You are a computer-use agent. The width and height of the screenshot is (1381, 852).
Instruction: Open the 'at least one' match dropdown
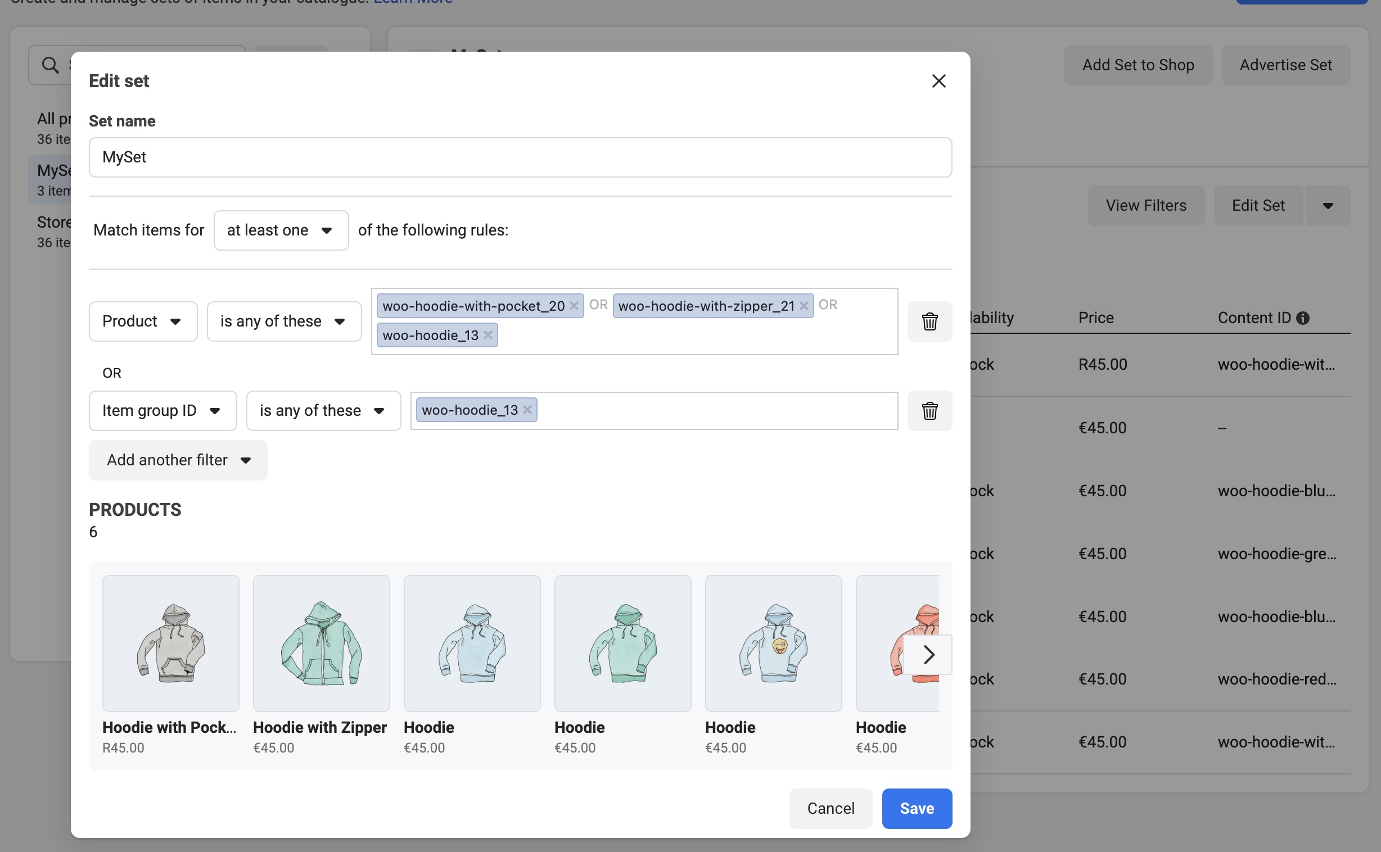281,230
